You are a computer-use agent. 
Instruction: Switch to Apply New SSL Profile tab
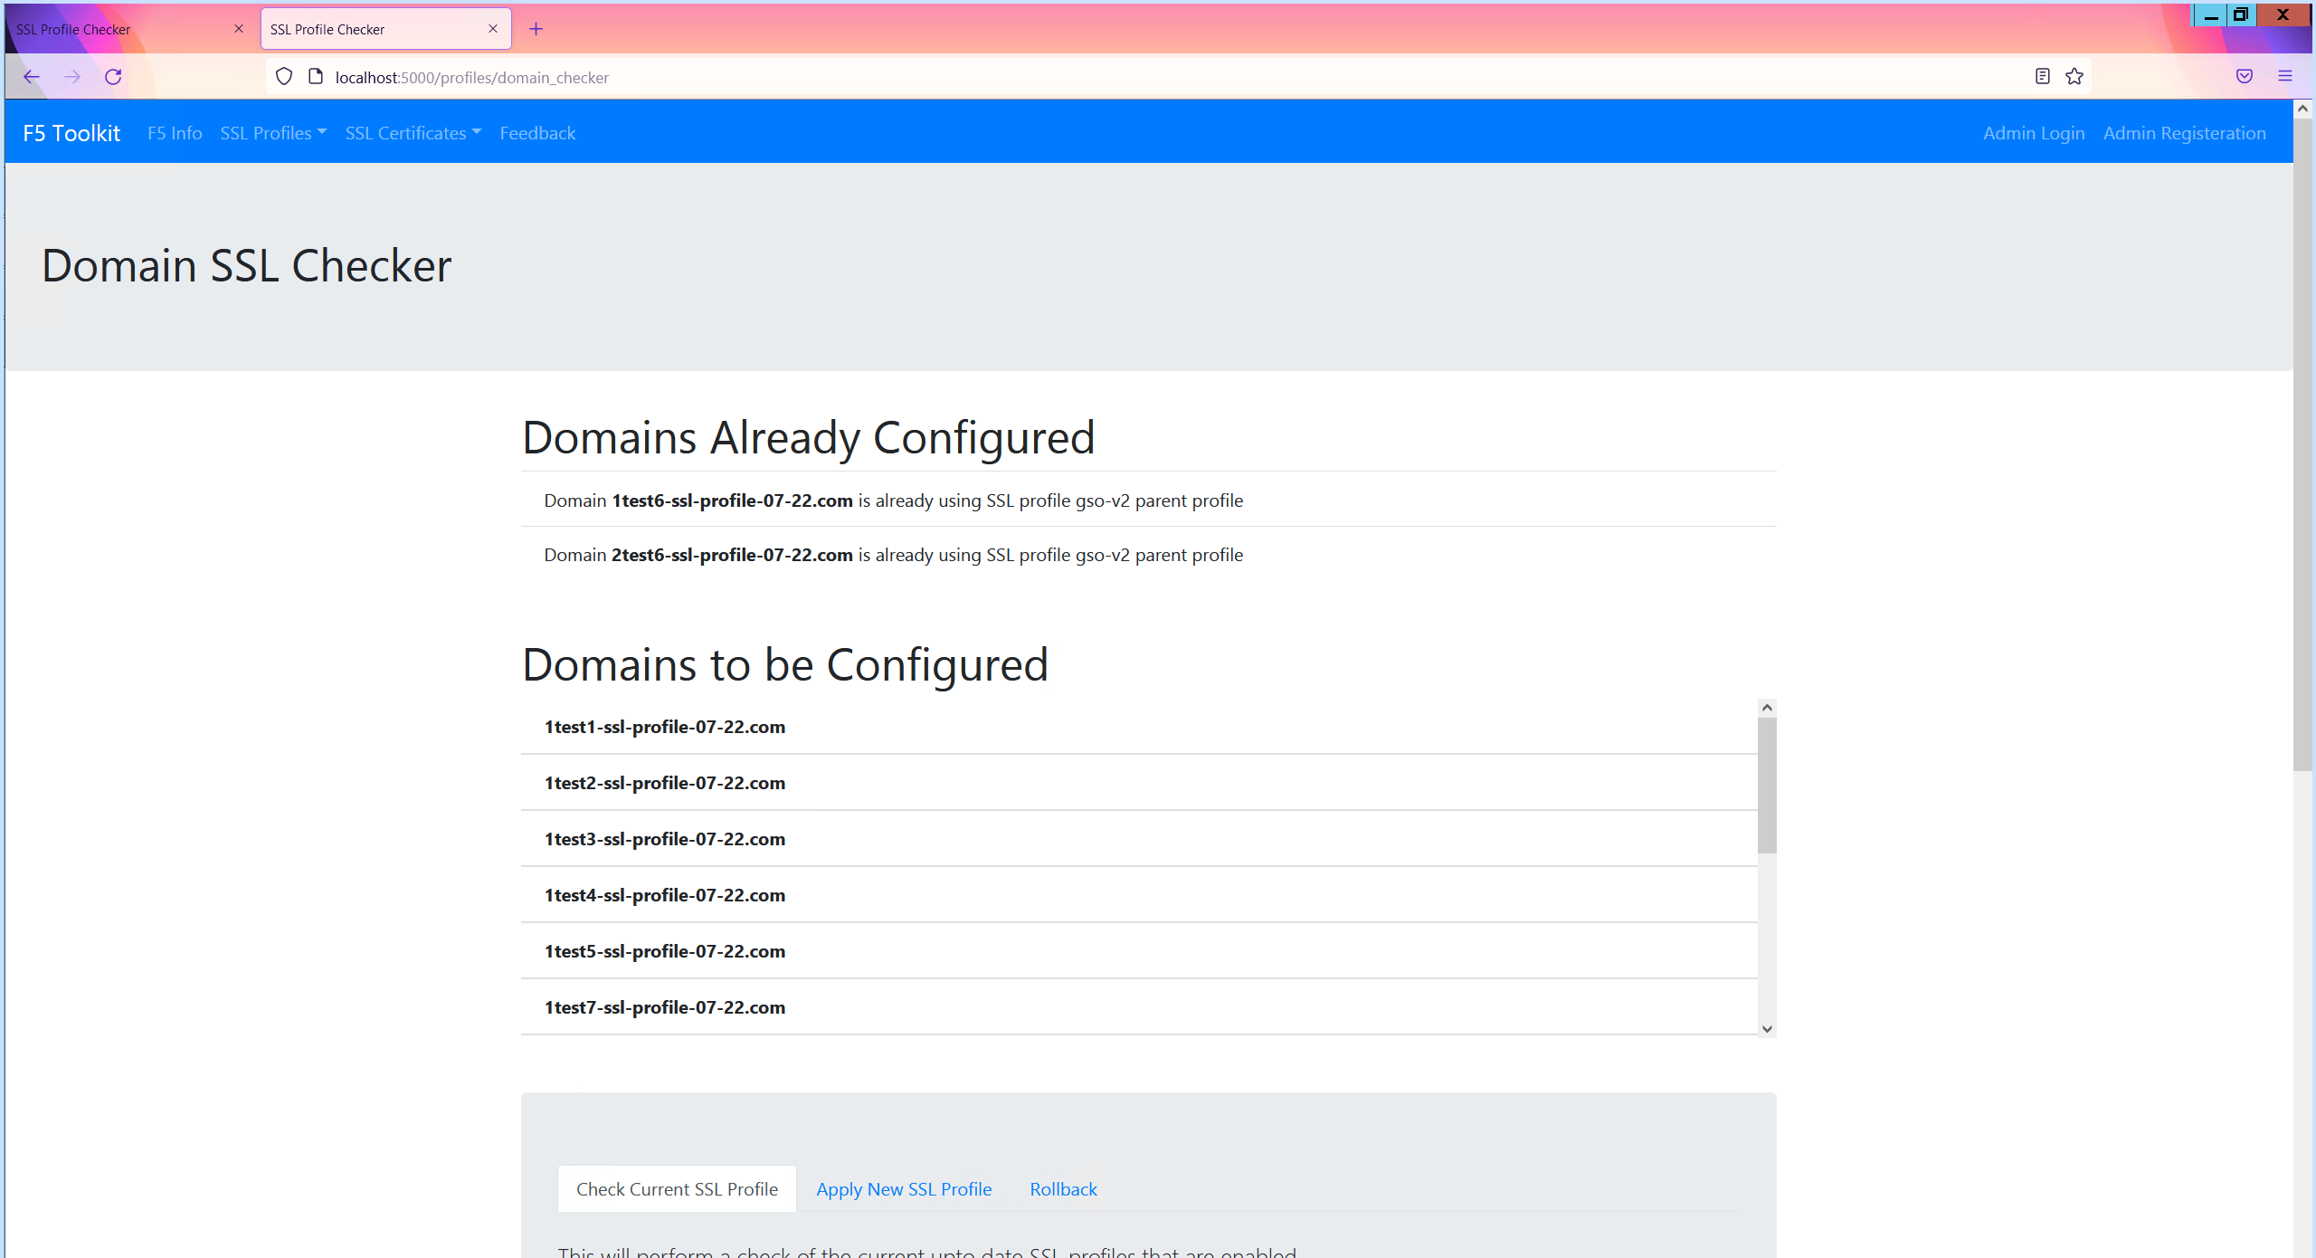pos(904,1189)
